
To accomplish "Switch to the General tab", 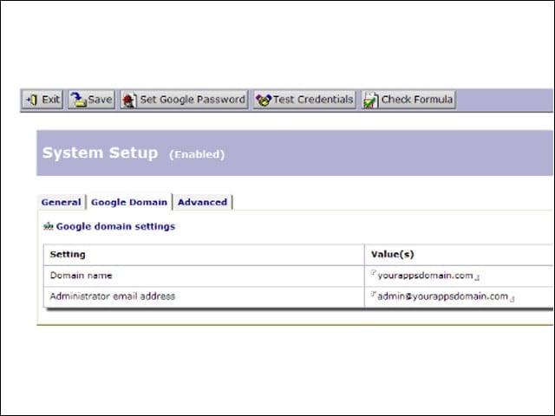I will (62, 202).
